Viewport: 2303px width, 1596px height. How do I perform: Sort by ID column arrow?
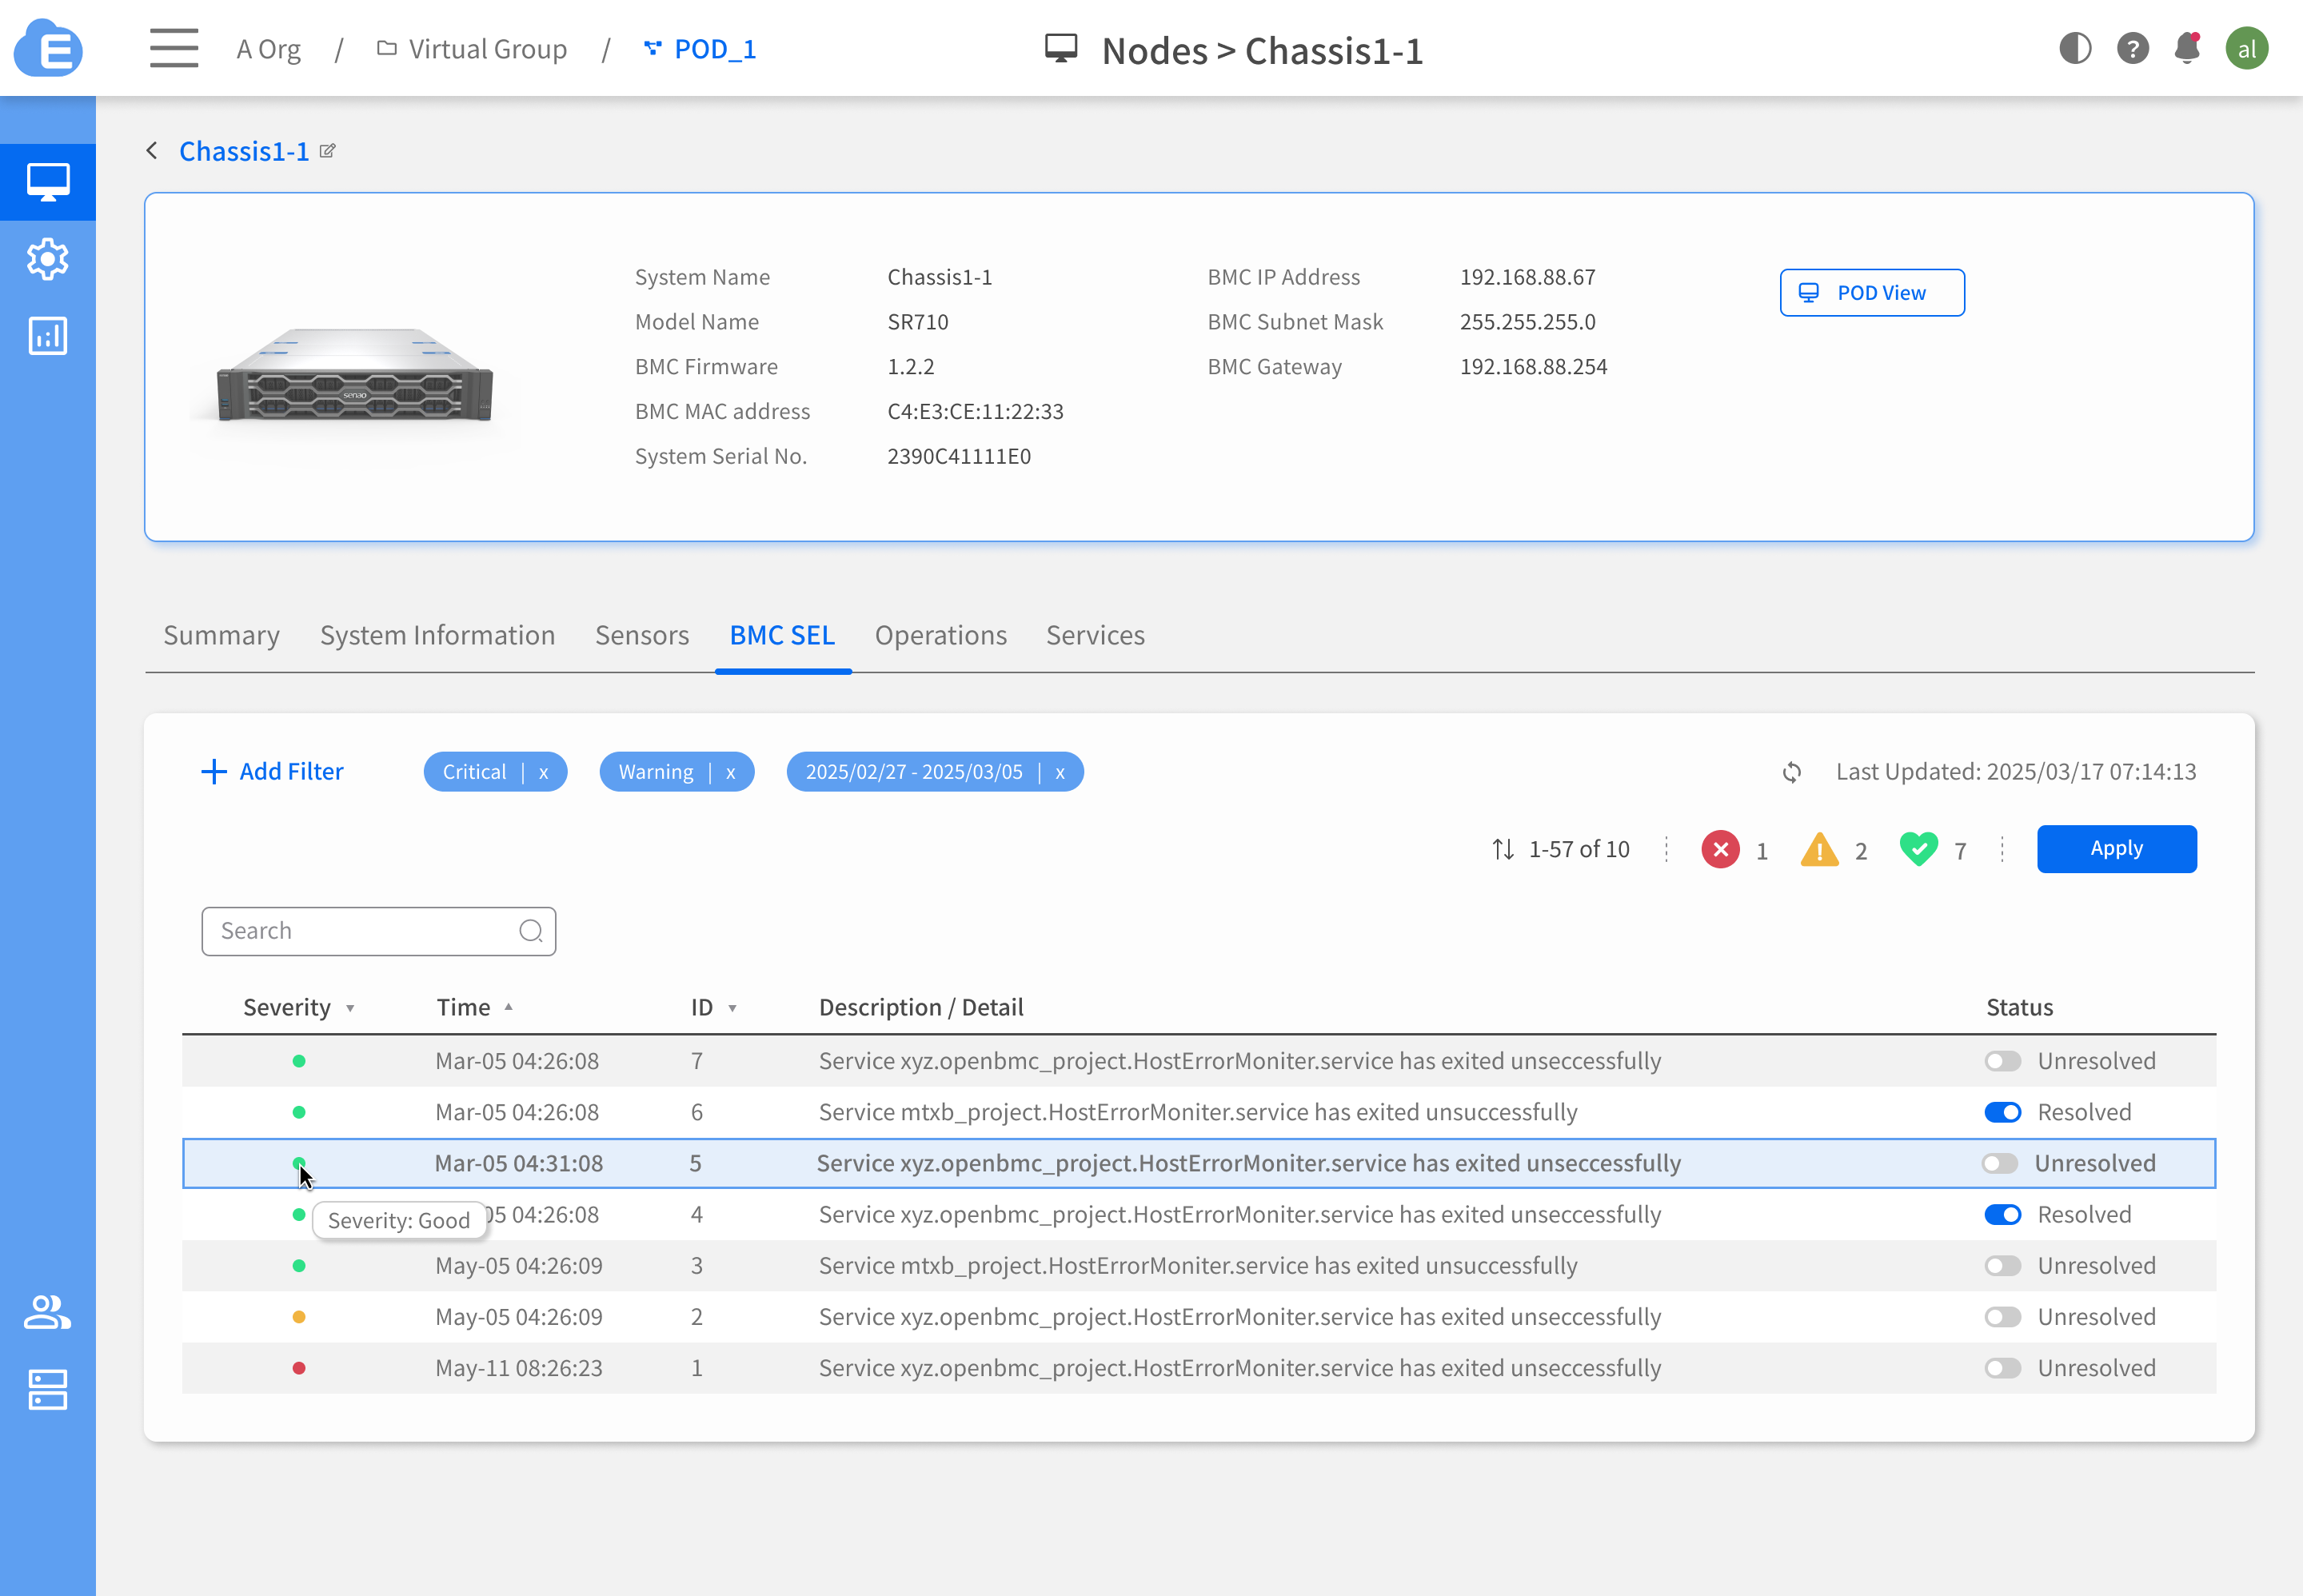(732, 1008)
